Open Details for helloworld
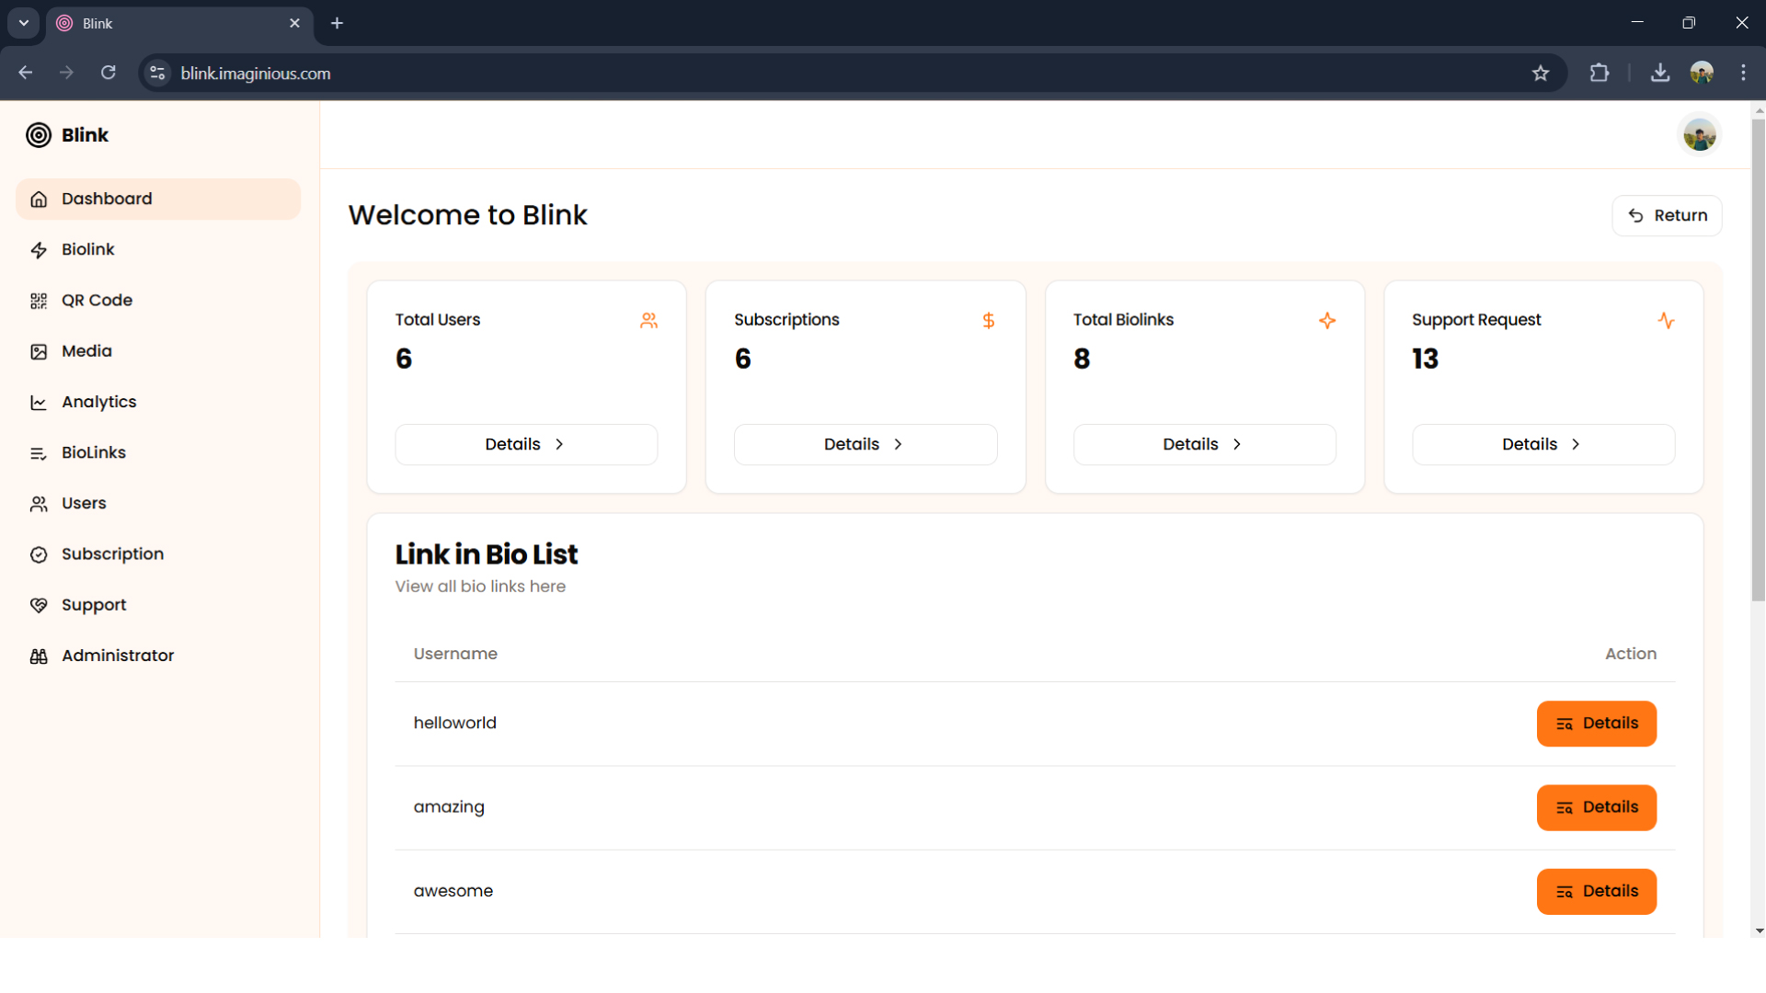1766x993 pixels. point(1596,723)
